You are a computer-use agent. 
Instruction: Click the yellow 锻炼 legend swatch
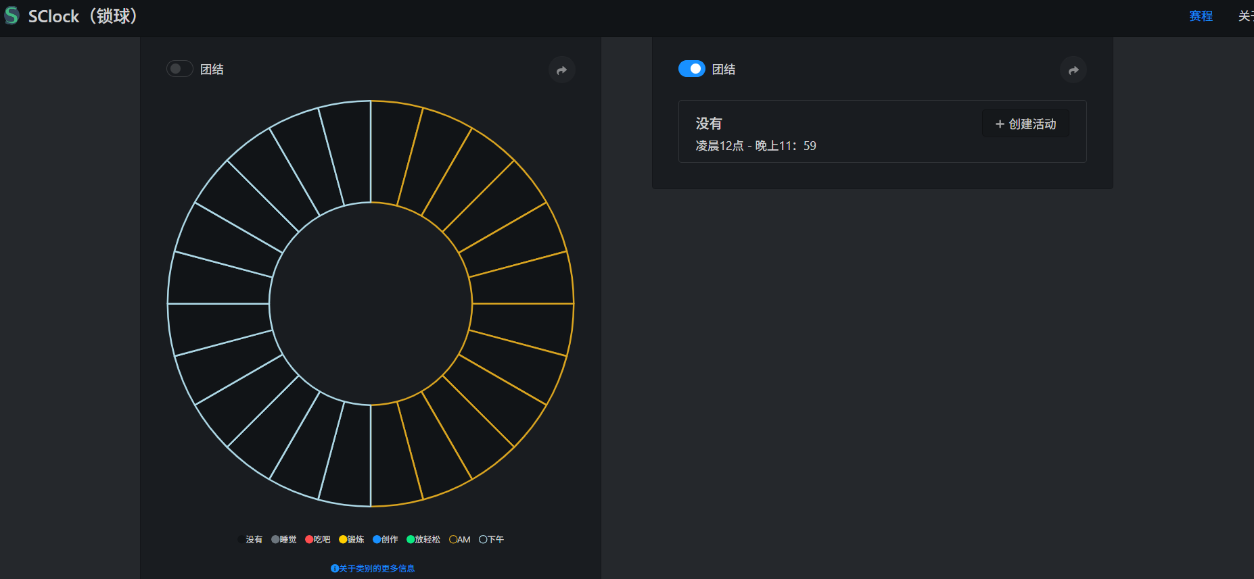[x=343, y=539]
